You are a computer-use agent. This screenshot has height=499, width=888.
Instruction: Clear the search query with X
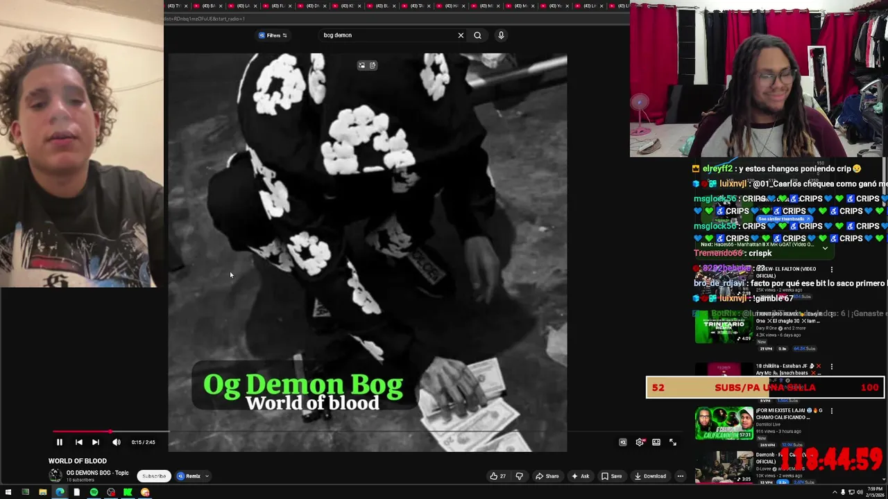(x=461, y=35)
